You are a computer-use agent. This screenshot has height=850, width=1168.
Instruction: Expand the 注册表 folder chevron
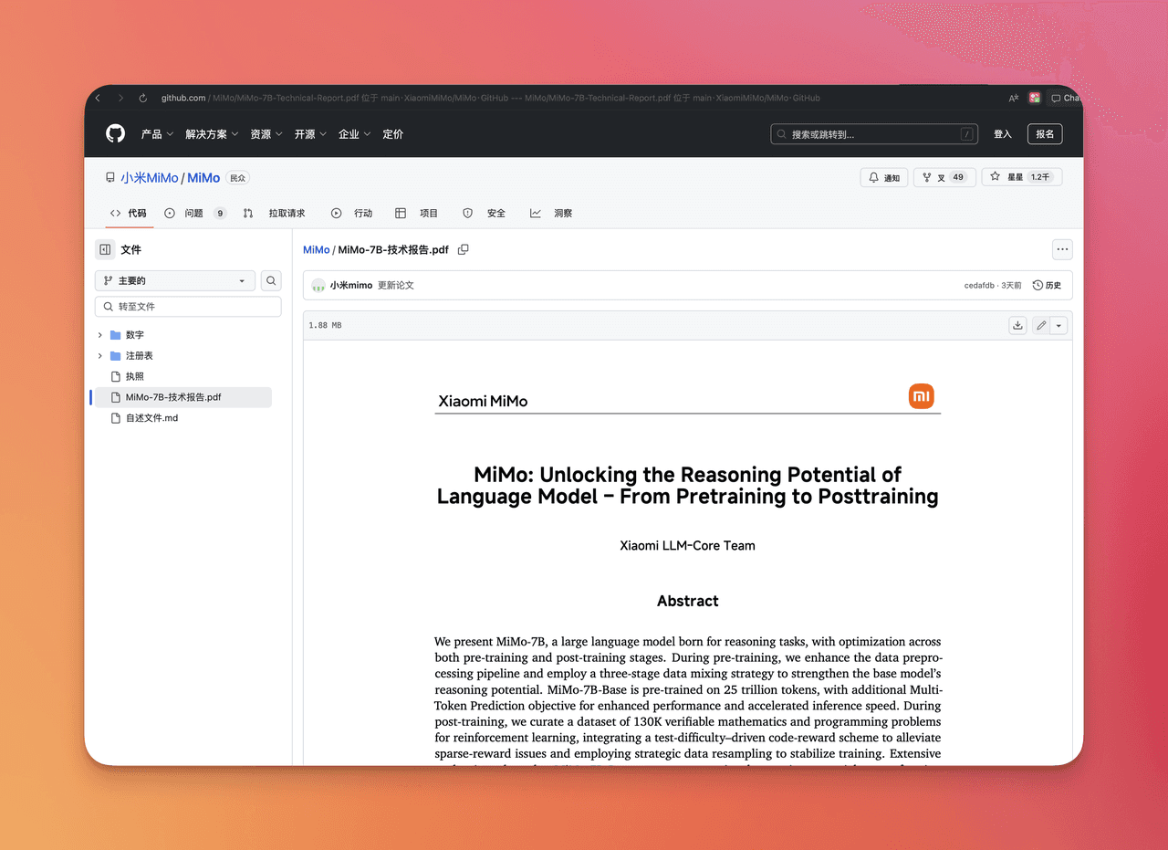pyautogui.click(x=100, y=356)
